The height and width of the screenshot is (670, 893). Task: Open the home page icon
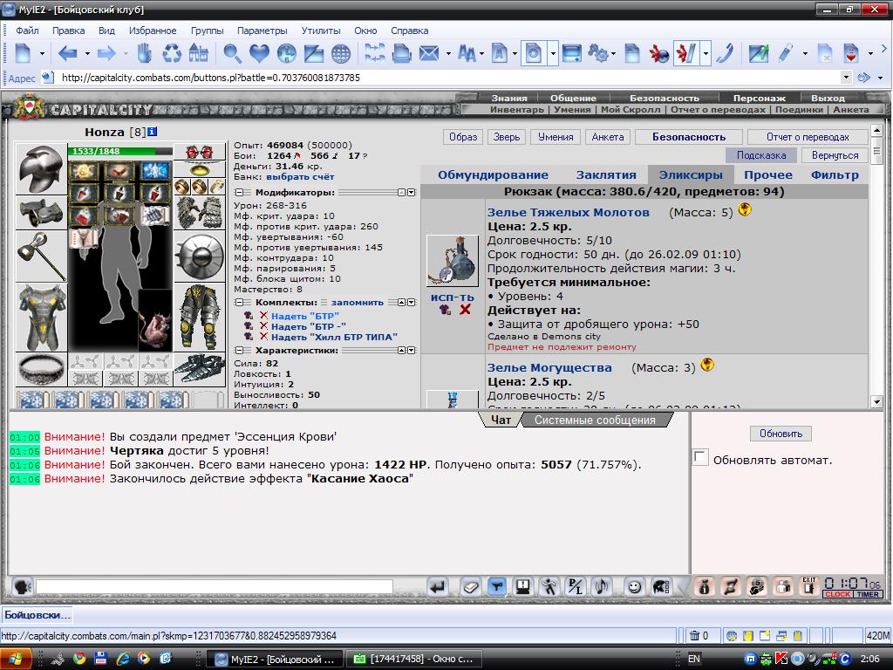198,54
